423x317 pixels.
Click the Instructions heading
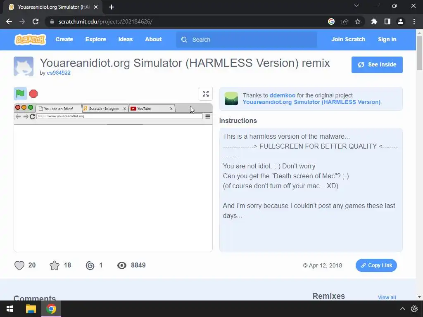click(x=238, y=121)
